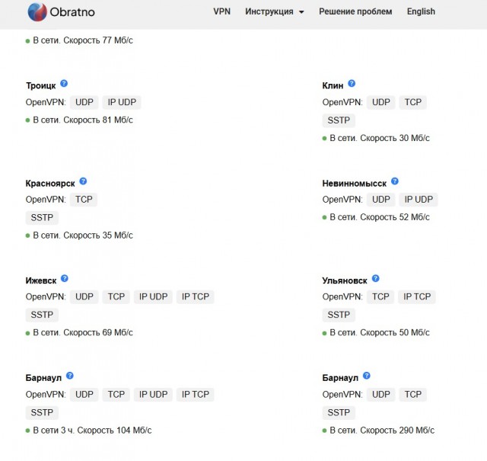Click the Obratno logo icon

point(37,12)
